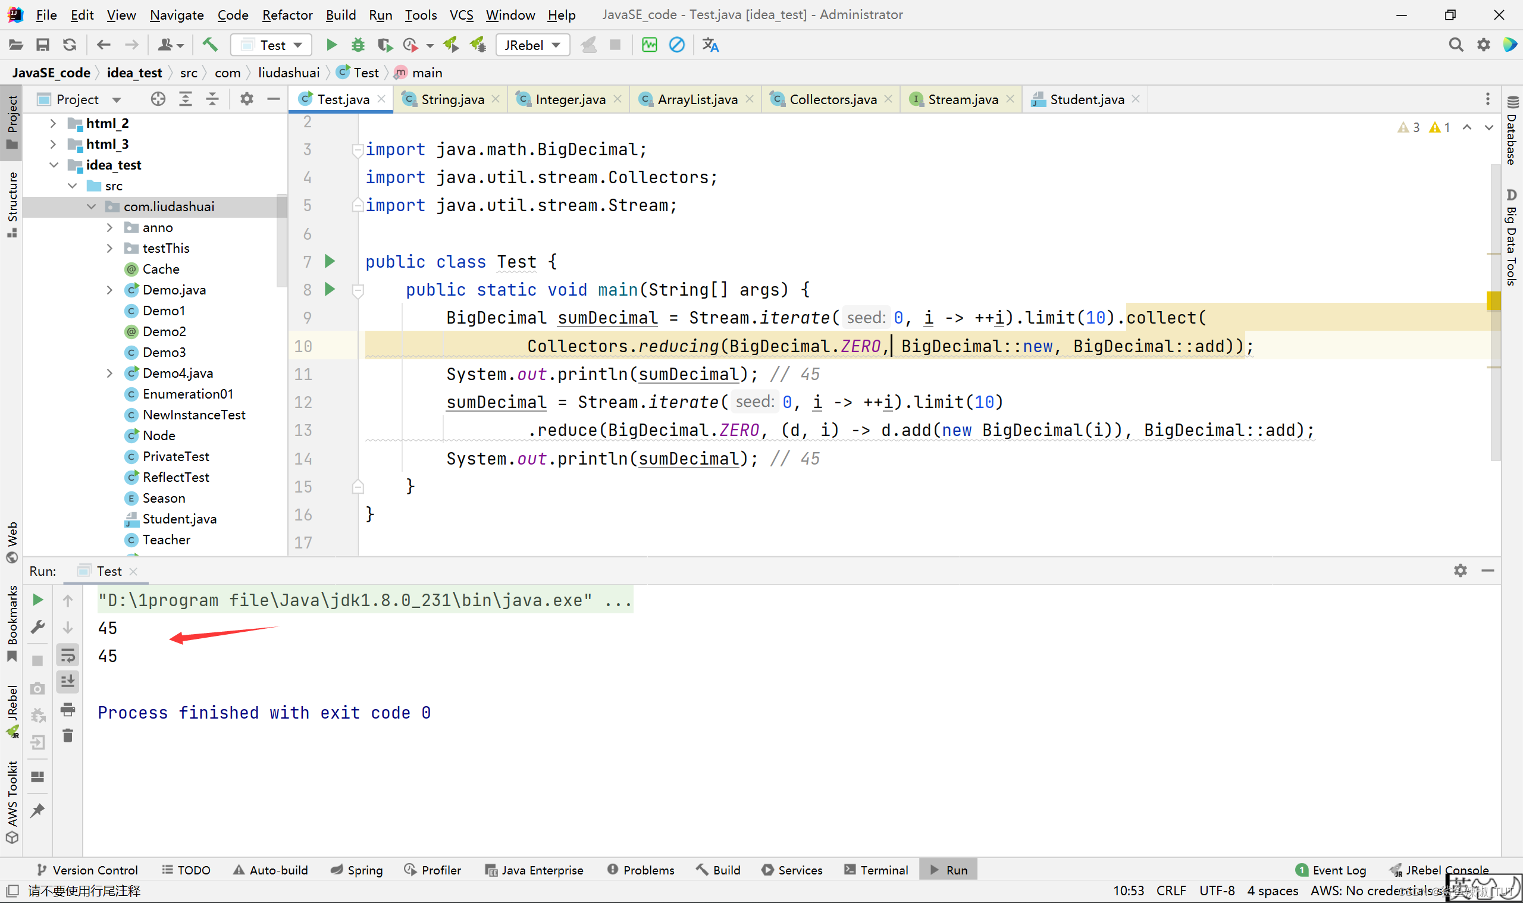
Task: Expand the anno package folder
Action: point(108,227)
